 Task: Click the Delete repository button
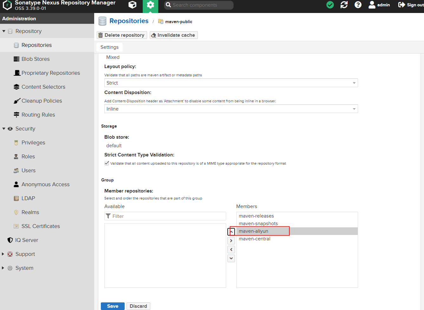(122, 35)
